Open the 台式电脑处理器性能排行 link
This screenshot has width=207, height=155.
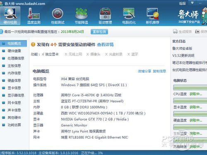pyautogui.click(x=190, y=70)
